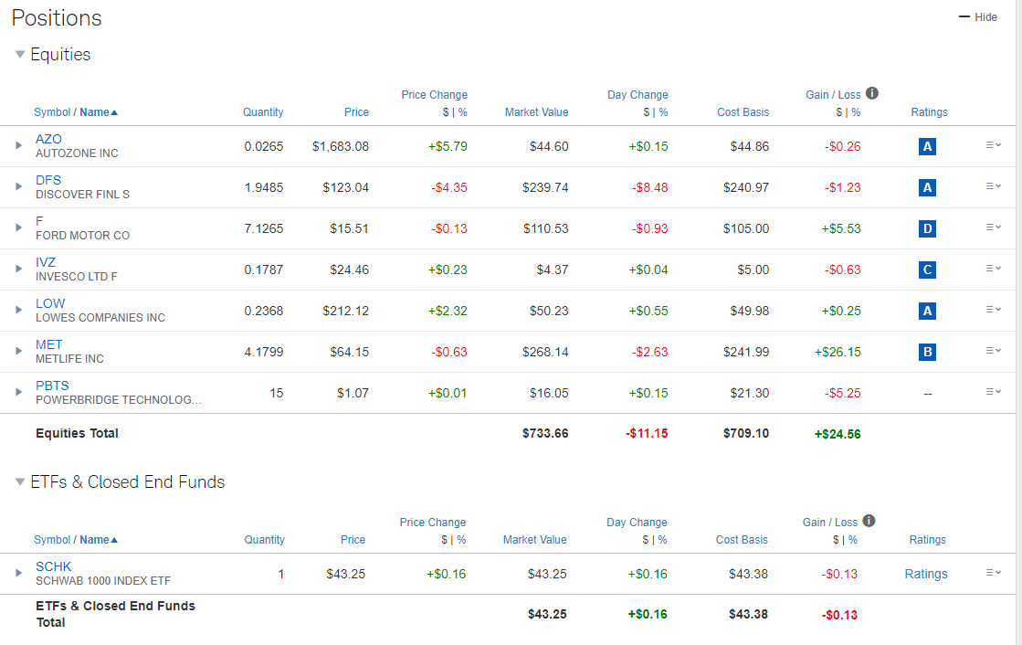Hide the Positions panel
This screenshot has width=1022, height=645.
pos(977,16)
